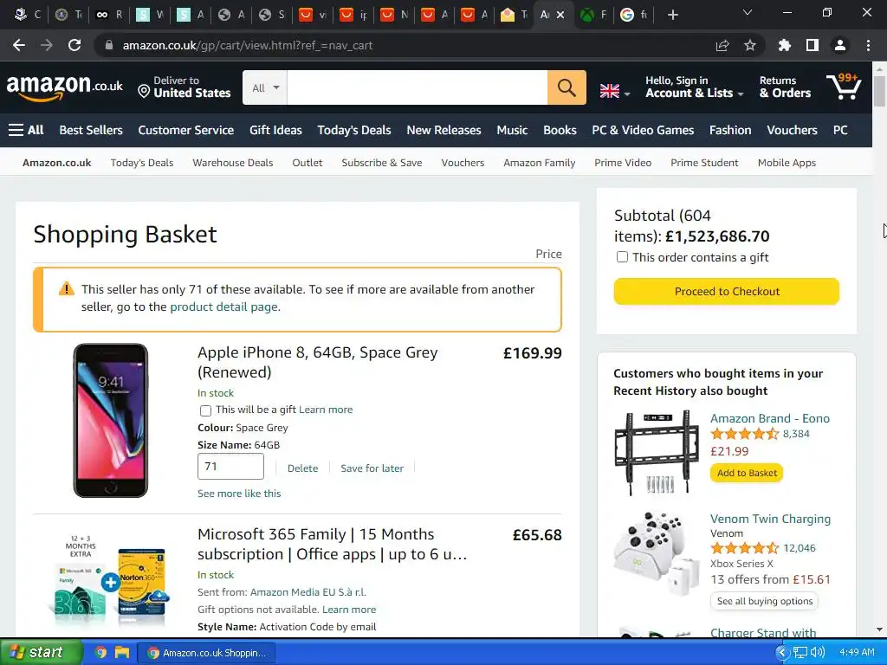This screenshot has width=887, height=665.
Task: Open the Subscribe & Save link
Action: pyautogui.click(x=382, y=163)
